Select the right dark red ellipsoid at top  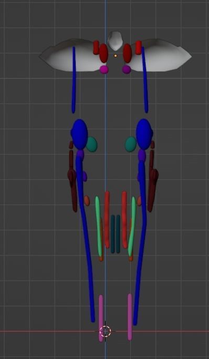point(128,53)
